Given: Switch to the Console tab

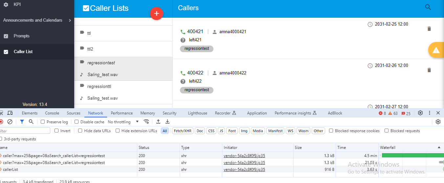Looking at the screenshot, I should click(52, 113).
